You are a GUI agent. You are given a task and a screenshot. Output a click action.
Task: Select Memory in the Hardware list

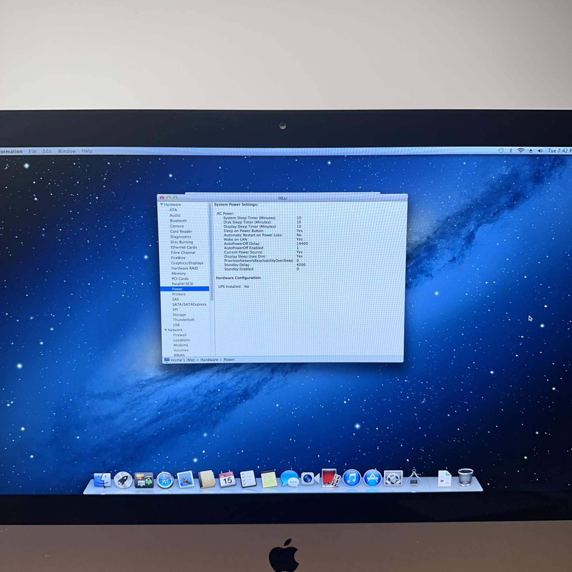tap(178, 273)
